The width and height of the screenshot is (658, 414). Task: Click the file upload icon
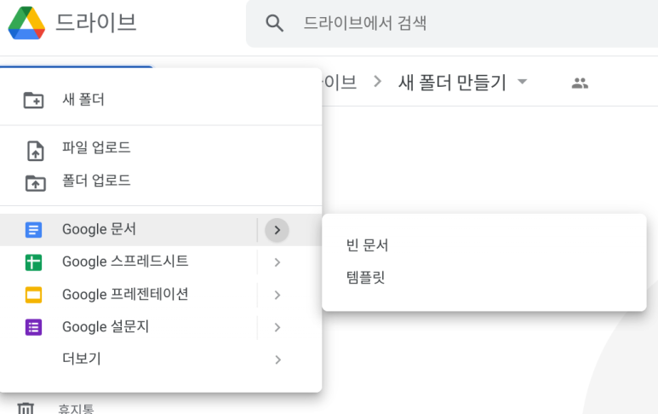click(35, 151)
